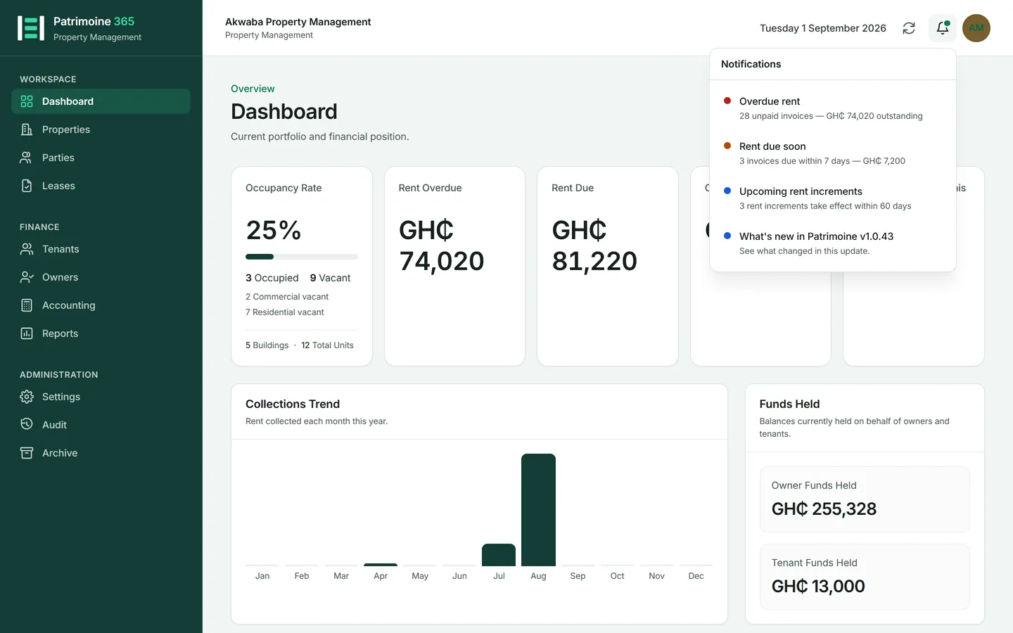Screen dimensions: 1013x633
Task: Click the Dashboard grid icon in sidebar
Action: (x=27, y=101)
